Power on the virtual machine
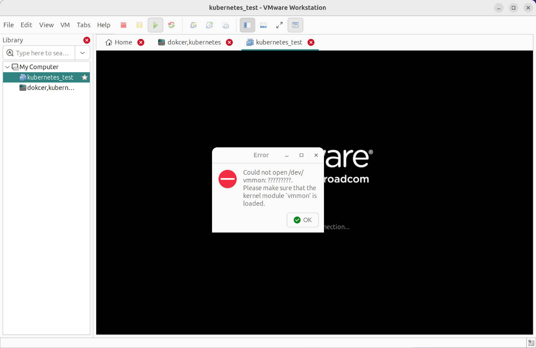 (155, 25)
